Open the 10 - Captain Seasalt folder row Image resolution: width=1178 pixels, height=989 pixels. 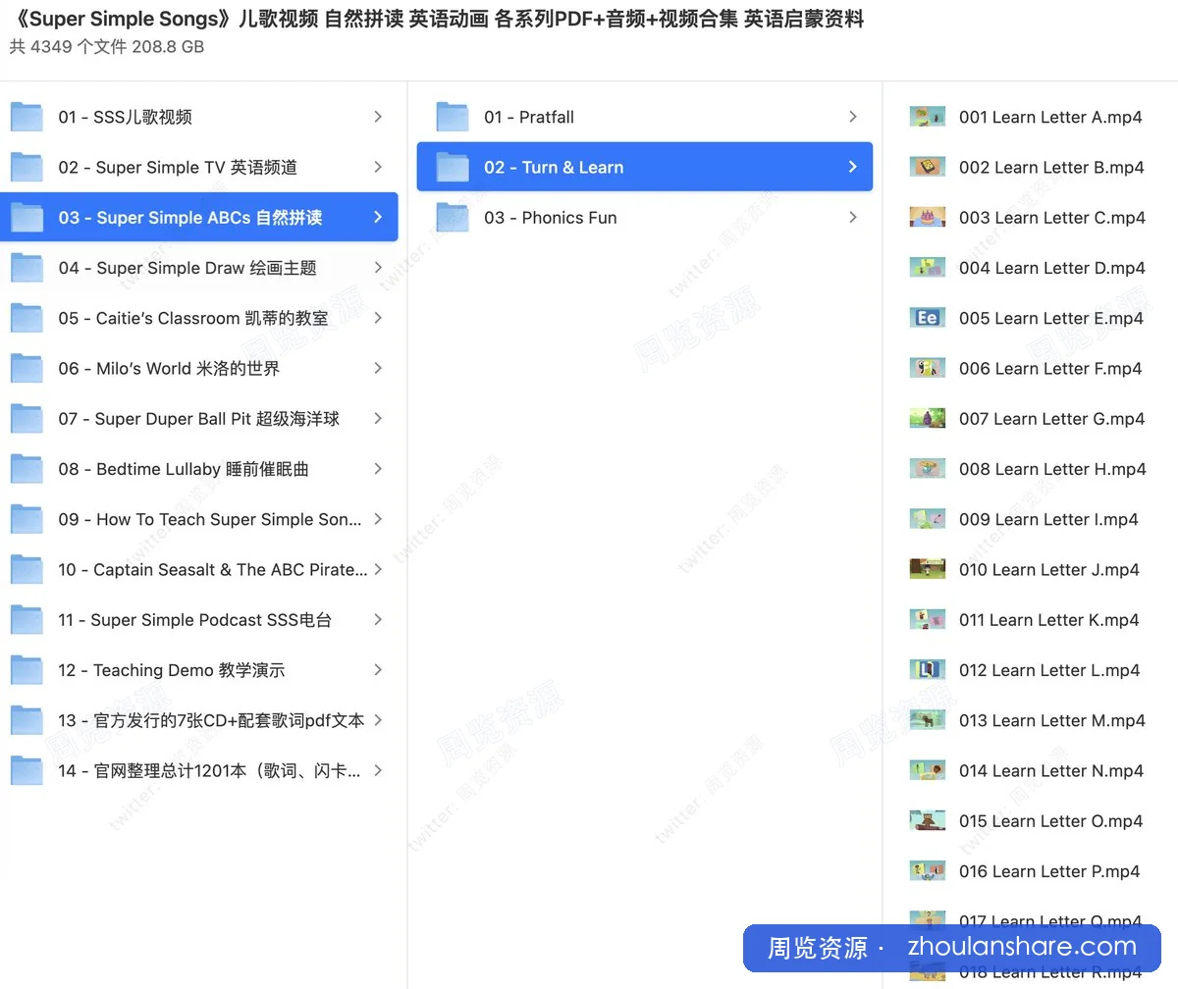199,569
